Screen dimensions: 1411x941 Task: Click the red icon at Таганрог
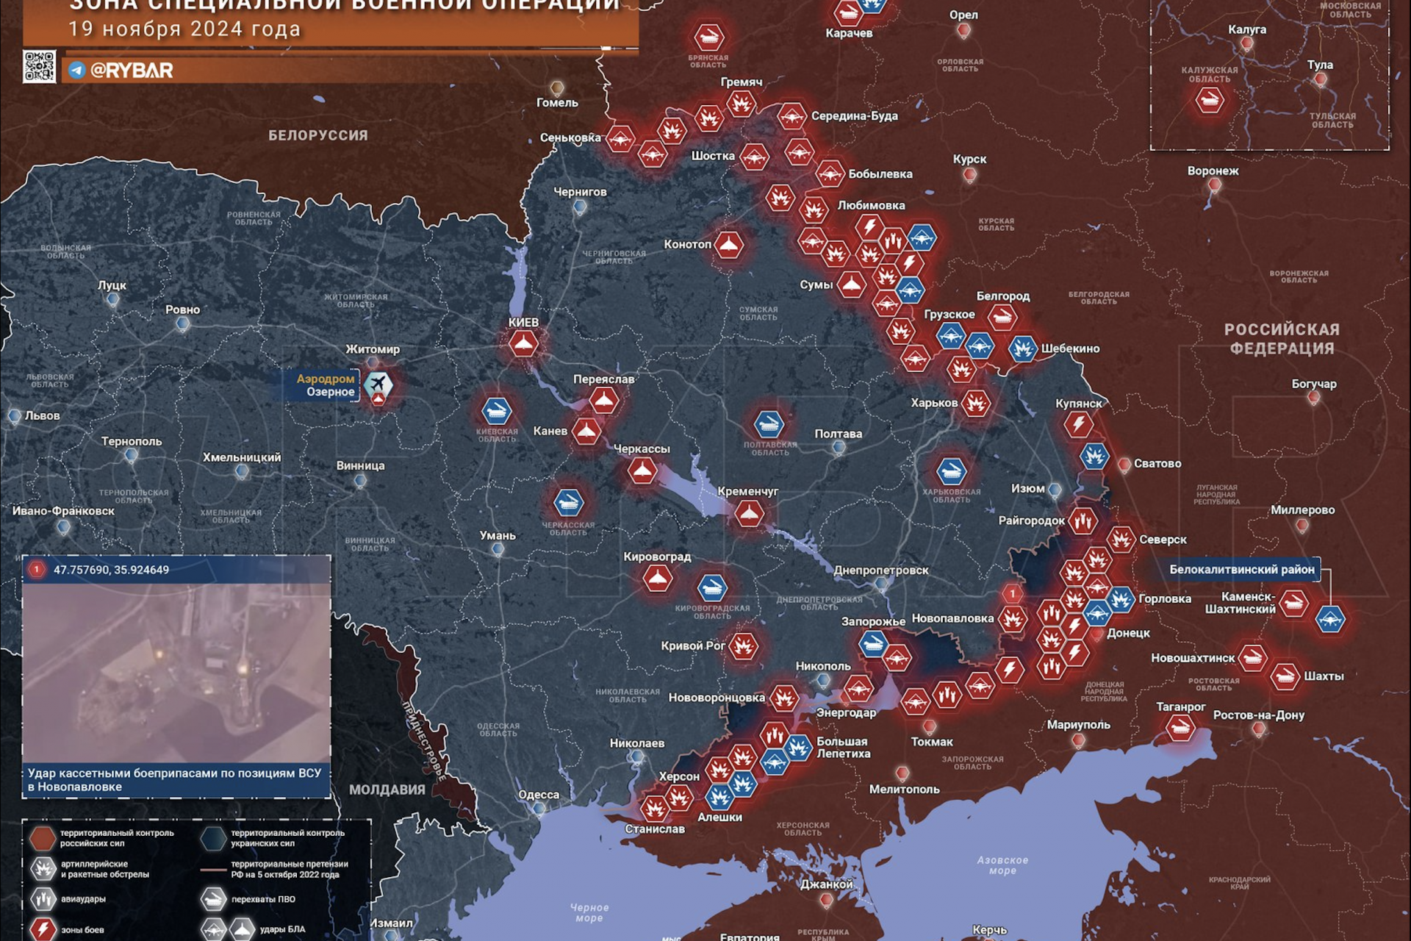tap(1180, 729)
